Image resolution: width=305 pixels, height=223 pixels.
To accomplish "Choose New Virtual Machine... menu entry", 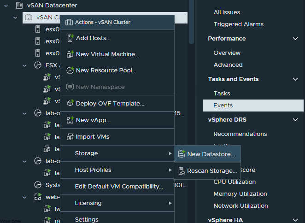I will pyautogui.click(x=117, y=54).
